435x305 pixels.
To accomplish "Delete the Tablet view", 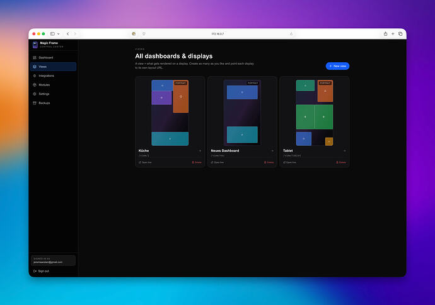I will pos(341,162).
